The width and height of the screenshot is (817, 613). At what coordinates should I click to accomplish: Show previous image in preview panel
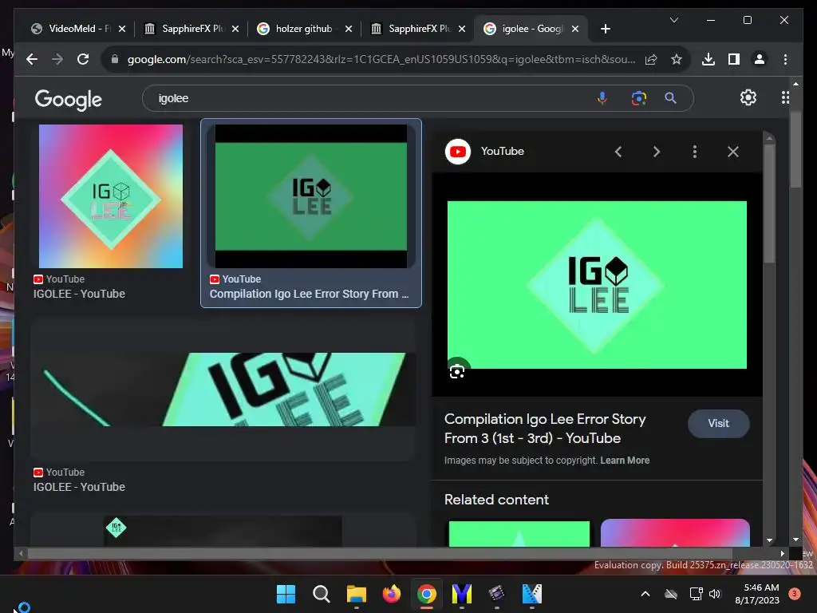618,152
